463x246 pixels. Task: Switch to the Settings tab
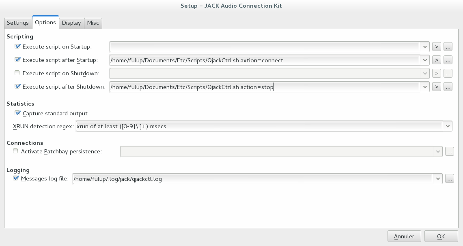(18, 23)
